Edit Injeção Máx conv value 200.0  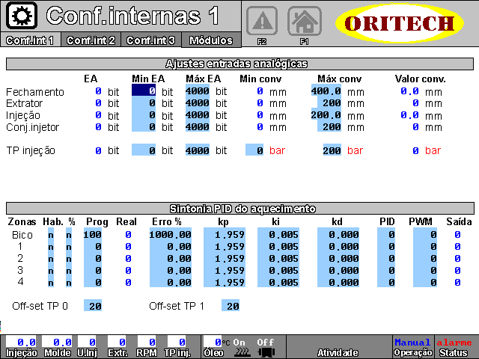pos(327,115)
